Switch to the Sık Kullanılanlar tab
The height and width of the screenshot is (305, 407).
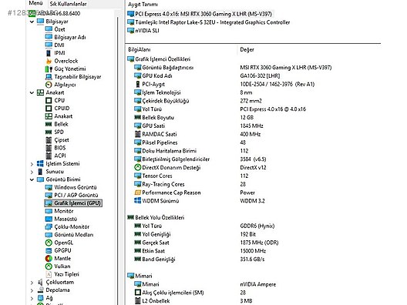point(69,4)
